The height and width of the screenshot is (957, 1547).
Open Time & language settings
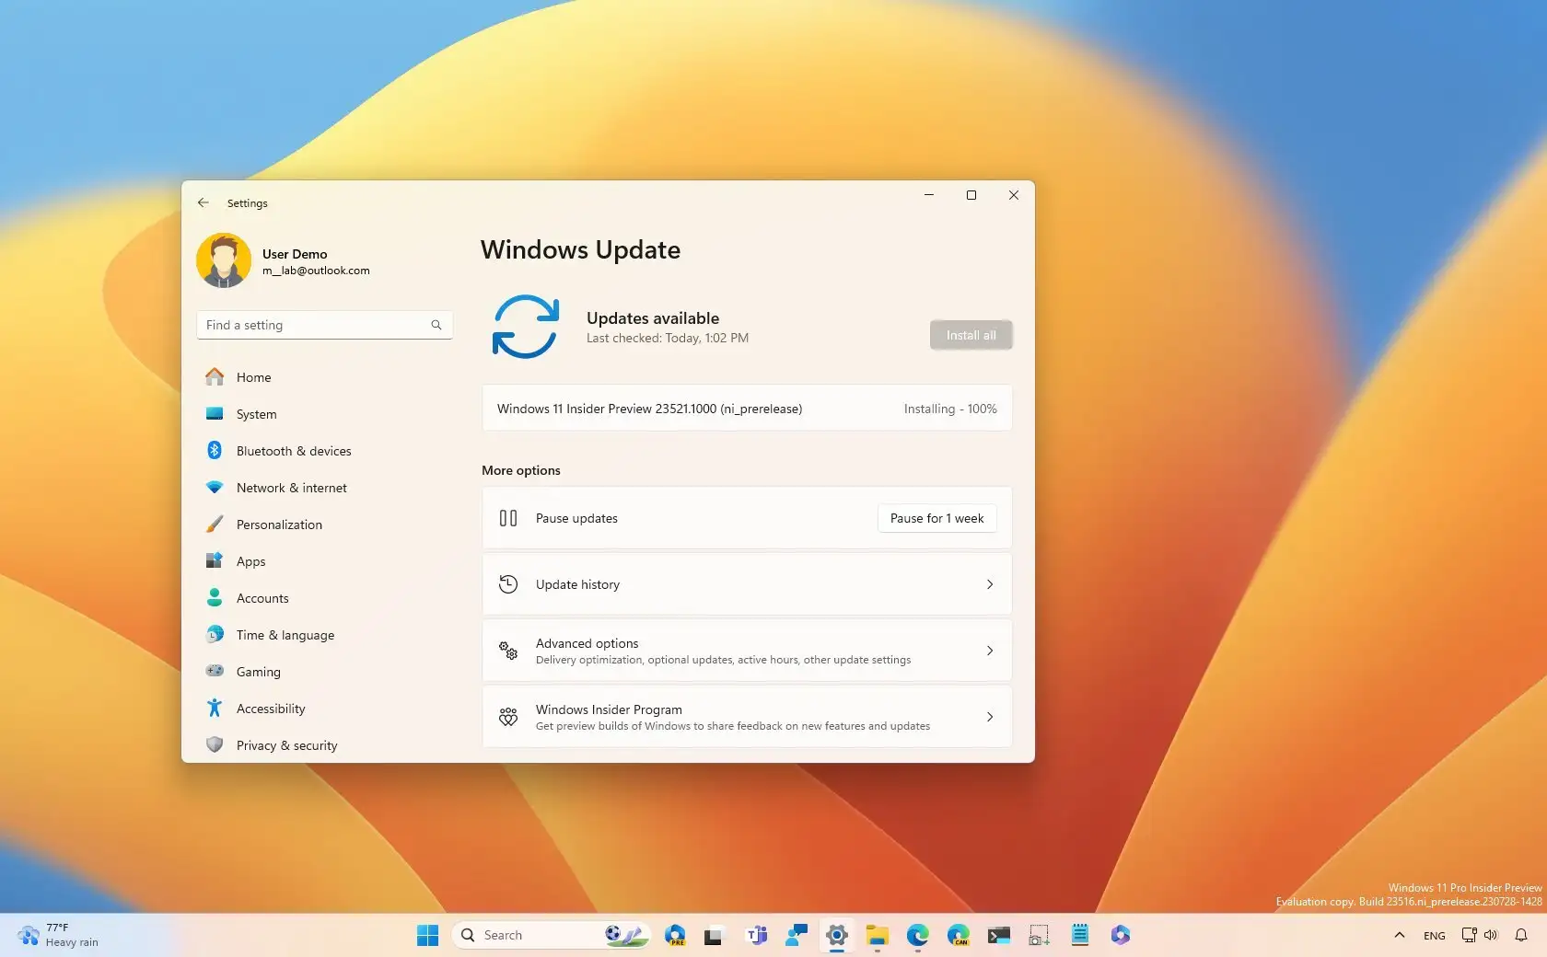[x=285, y=635]
